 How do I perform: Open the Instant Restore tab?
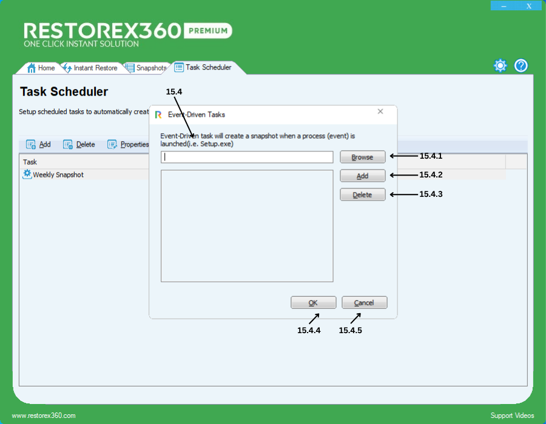90,68
